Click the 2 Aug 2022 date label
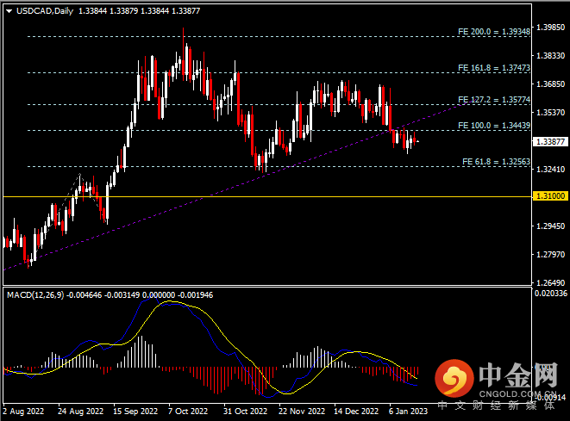Image resolution: width=570 pixels, height=421 pixels. [24, 412]
